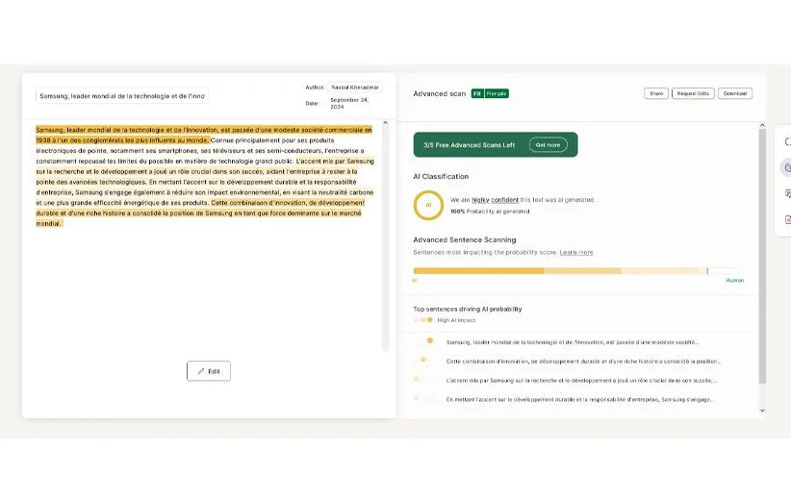Viewport: 791px width, 502px height.
Task: Click the Edit button with pencil icon
Action: click(x=209, y=371)
